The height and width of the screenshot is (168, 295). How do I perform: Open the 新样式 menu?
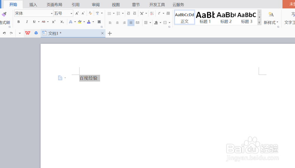click(271, 23)
